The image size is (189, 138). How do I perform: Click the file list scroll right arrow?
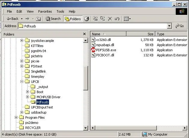(185, 128)
